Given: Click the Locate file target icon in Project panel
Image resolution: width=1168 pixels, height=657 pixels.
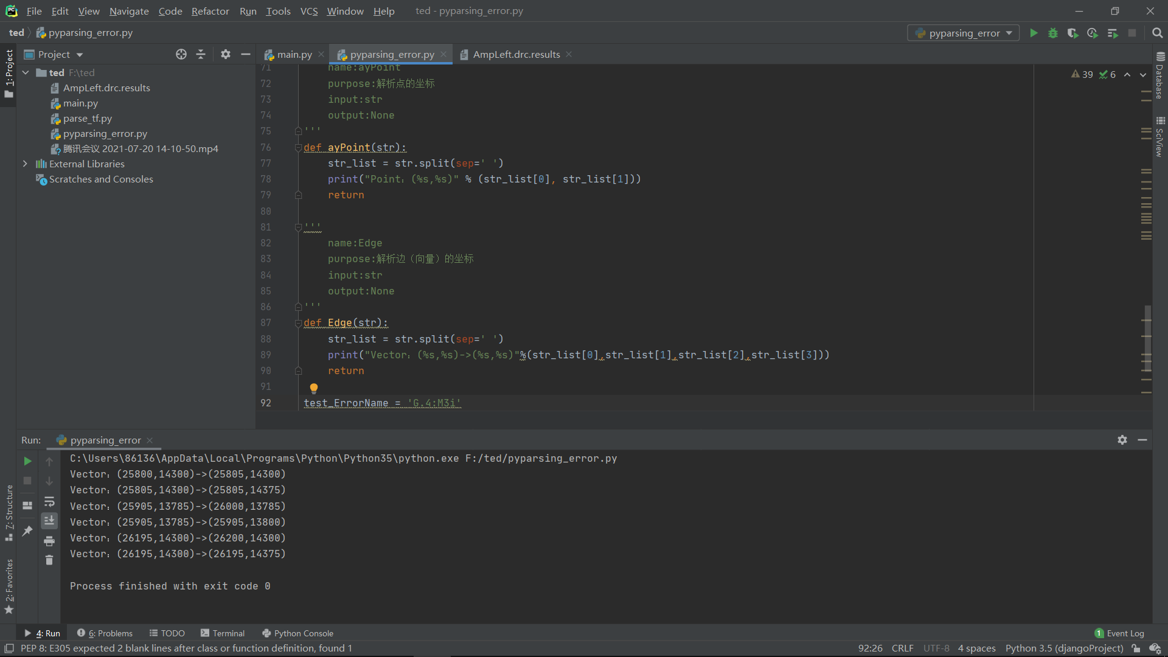Looking at the screenshot, I should point(181,55).
